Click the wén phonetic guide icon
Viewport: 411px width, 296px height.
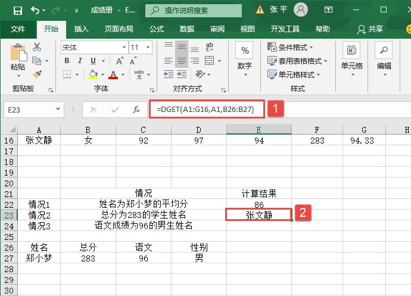(x=139, y=74)
